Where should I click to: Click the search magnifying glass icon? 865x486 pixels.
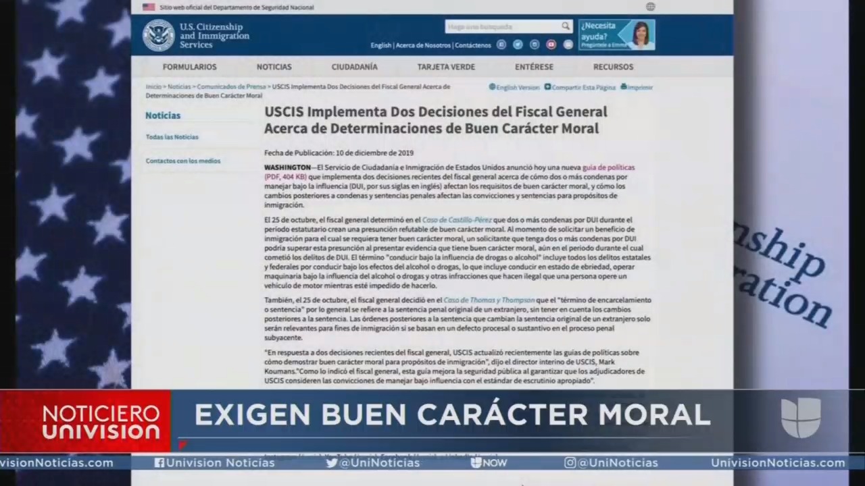click(566, 26)
